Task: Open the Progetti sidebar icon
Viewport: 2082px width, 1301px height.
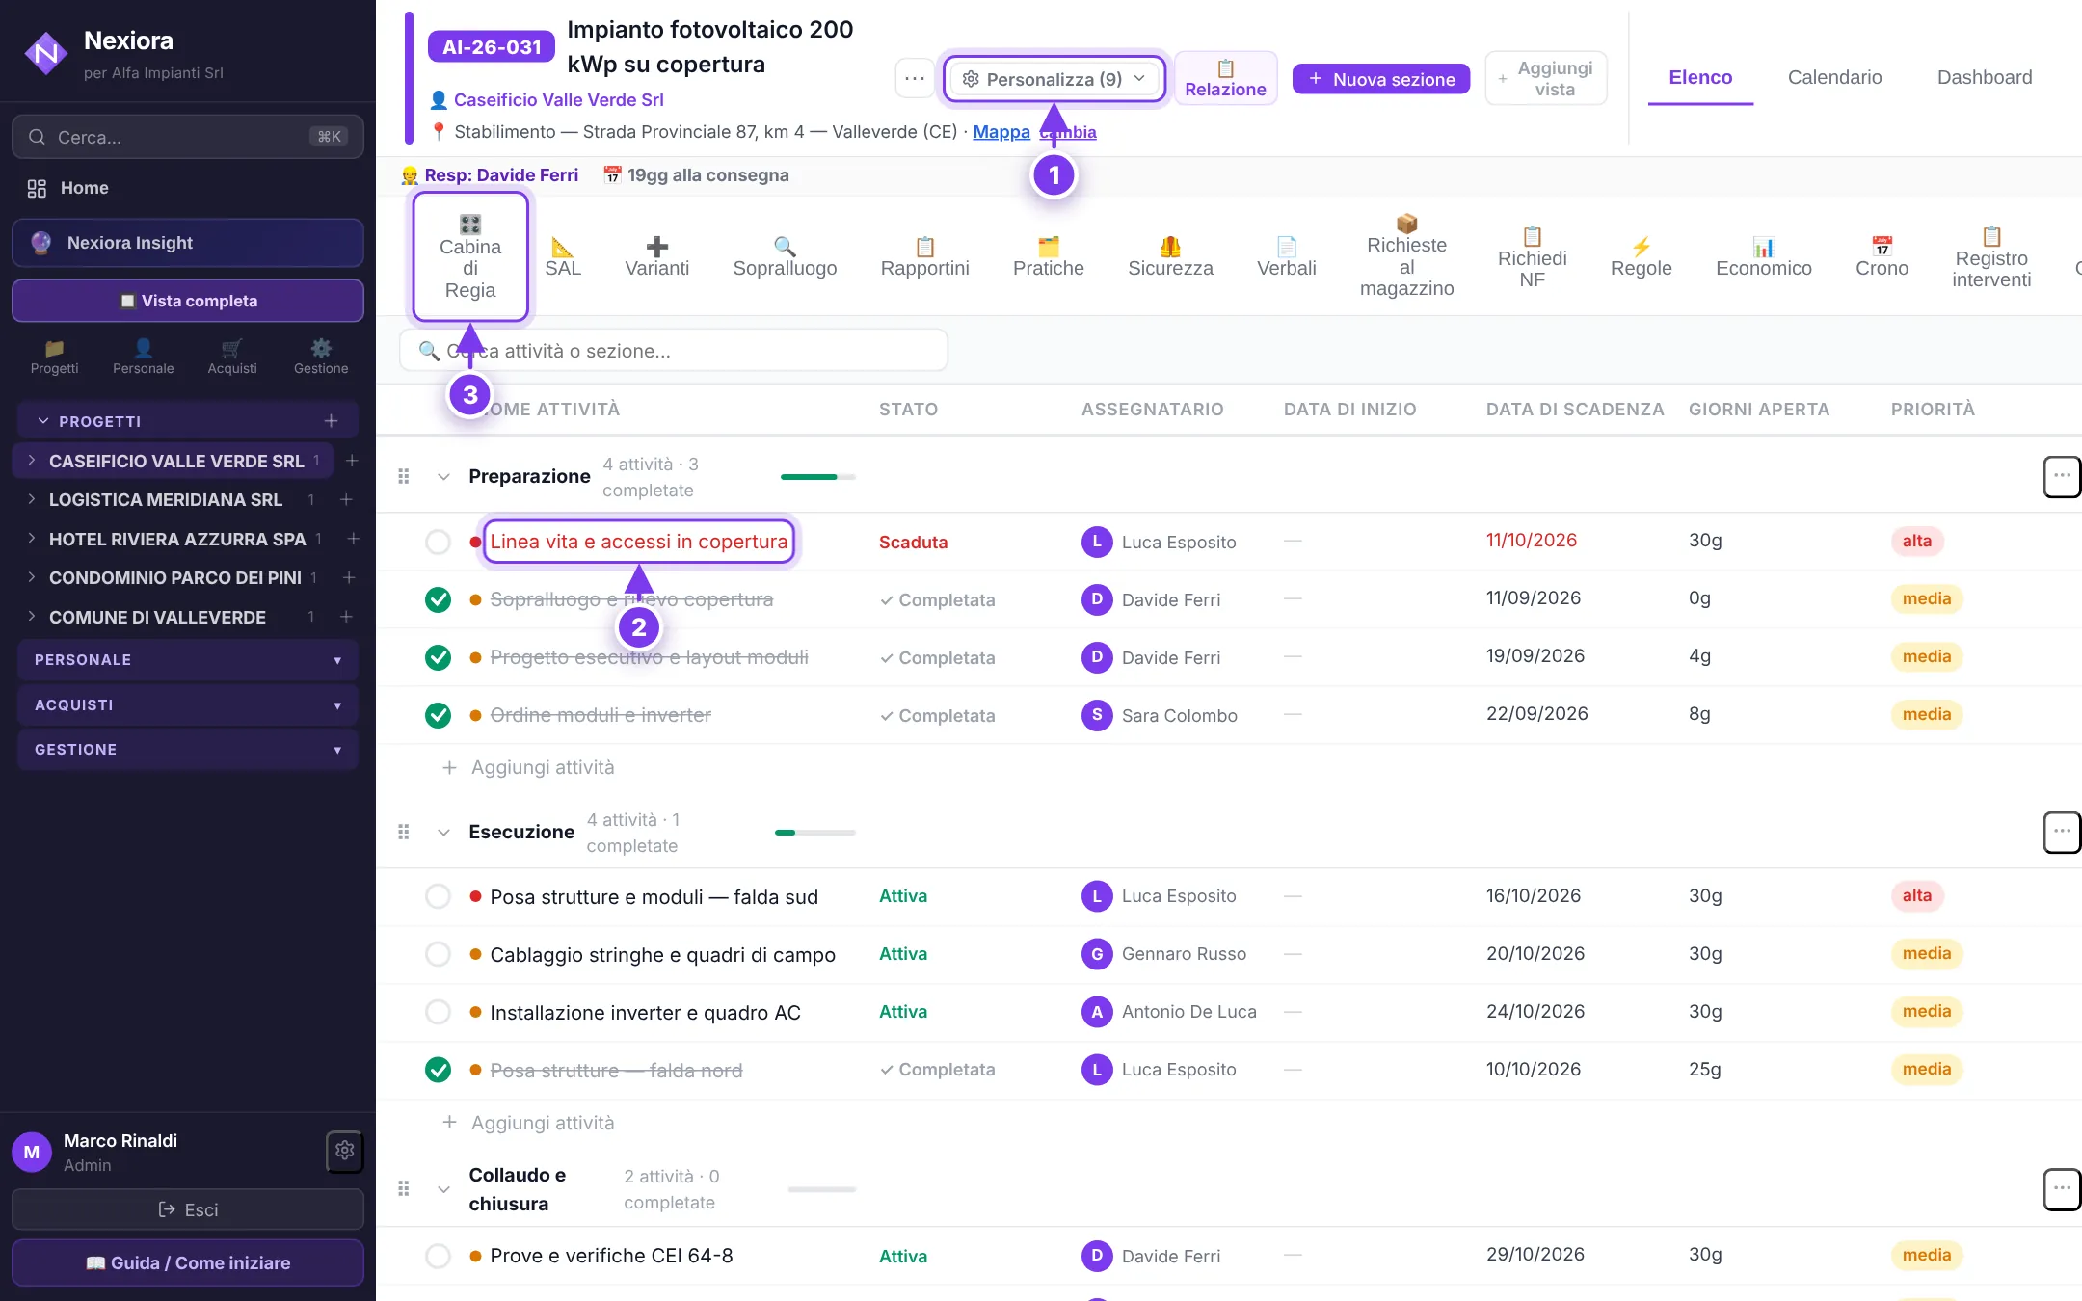Action: 54,357
